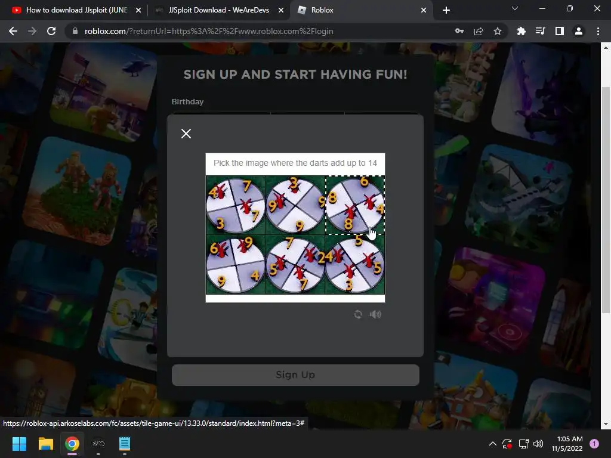This screenshot has height=458, width=611.
Task: Restart the captcha with refresh icon
Action: (x=358, y=314)
